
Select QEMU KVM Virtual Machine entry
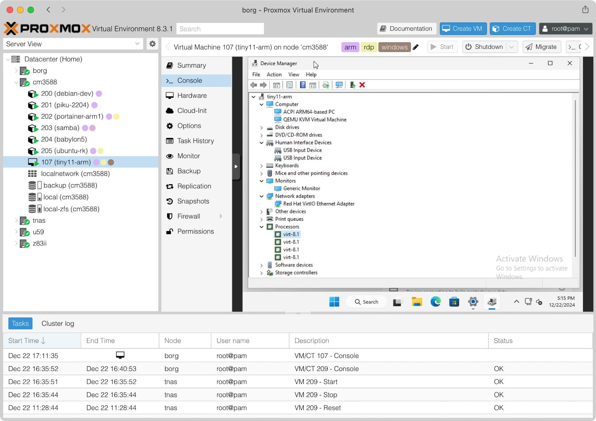point(315,120)
